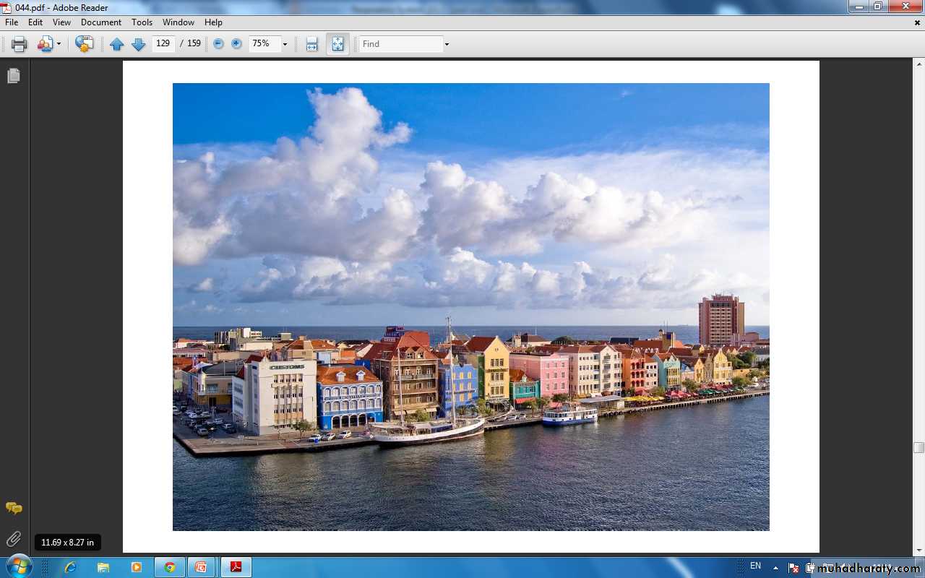
Task: Open the View menu
Action: click(x=61, y=22)
